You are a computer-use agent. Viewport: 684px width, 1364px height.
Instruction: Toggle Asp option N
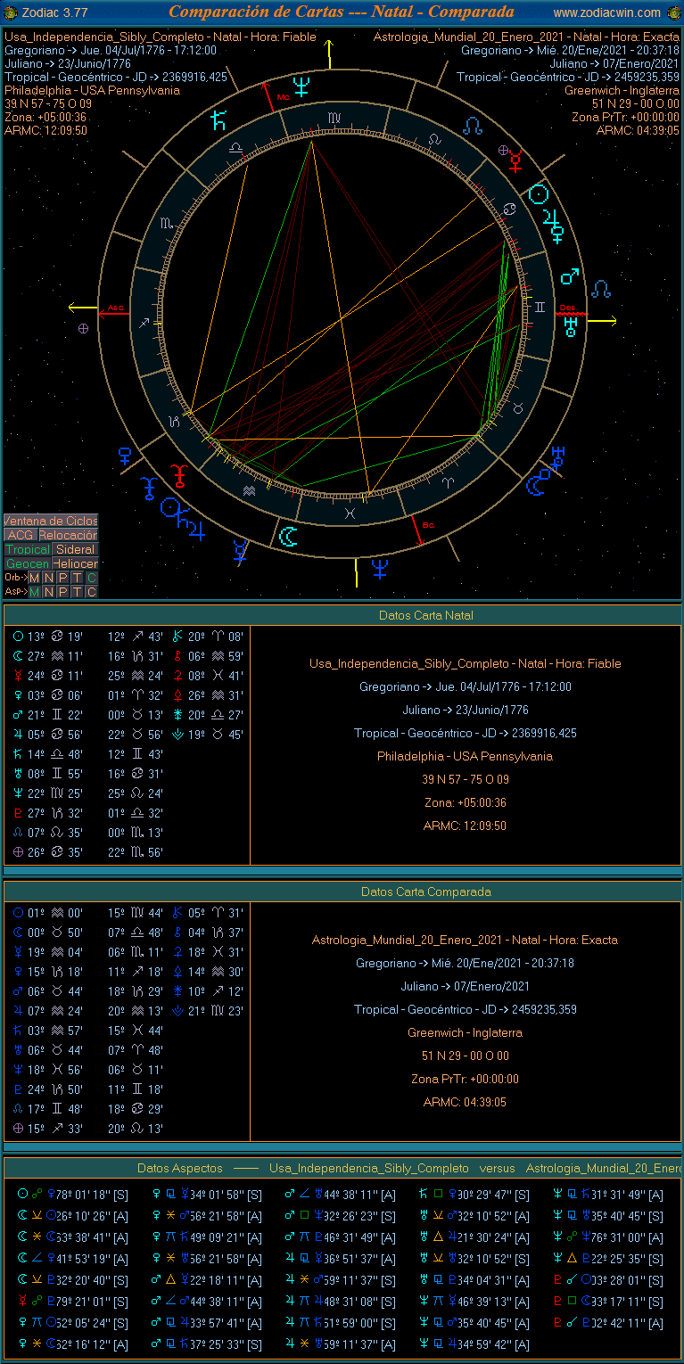48,592
